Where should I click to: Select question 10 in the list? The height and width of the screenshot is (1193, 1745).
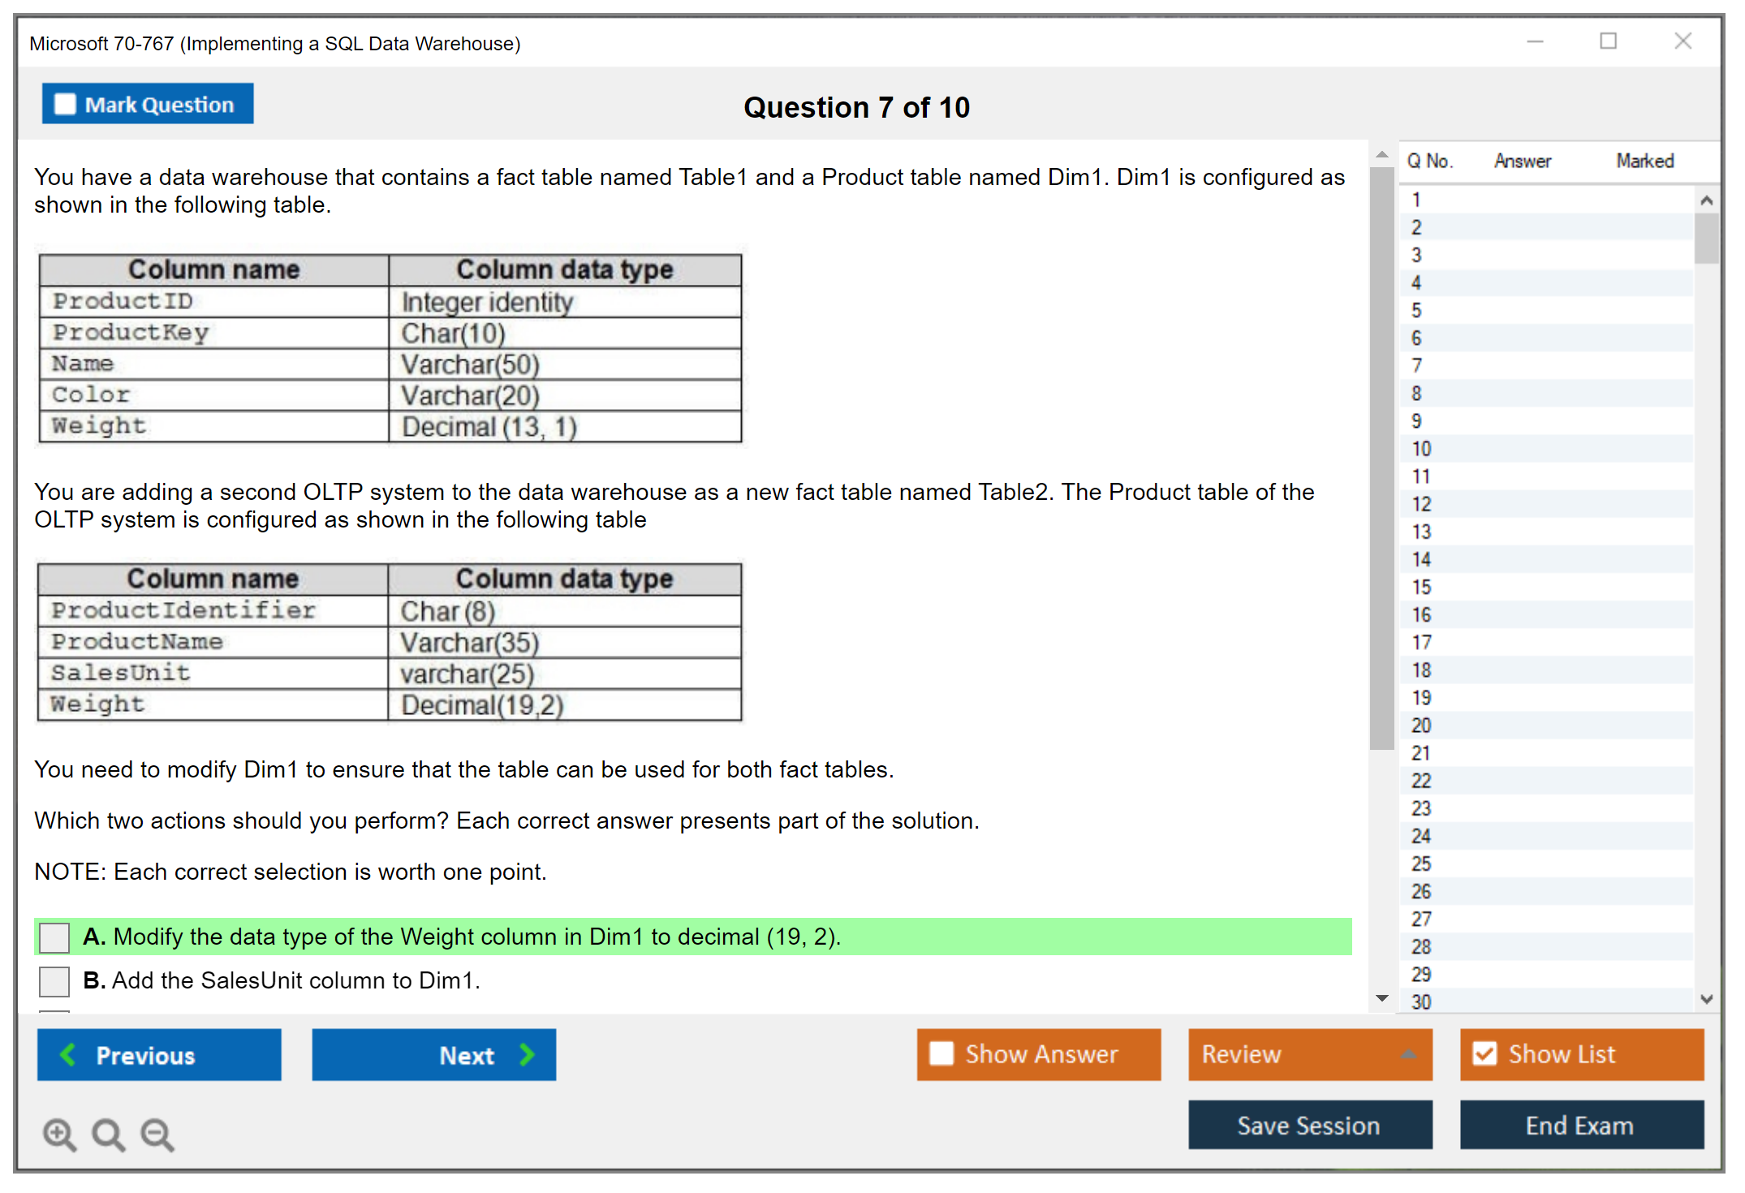pyautogui.click(x=1421, y=449)
